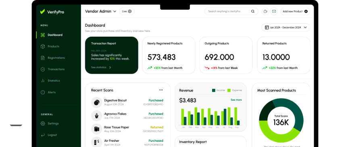Go to the Alerts menu item
This screenshot has width=350, height=147.
point(52,92)
